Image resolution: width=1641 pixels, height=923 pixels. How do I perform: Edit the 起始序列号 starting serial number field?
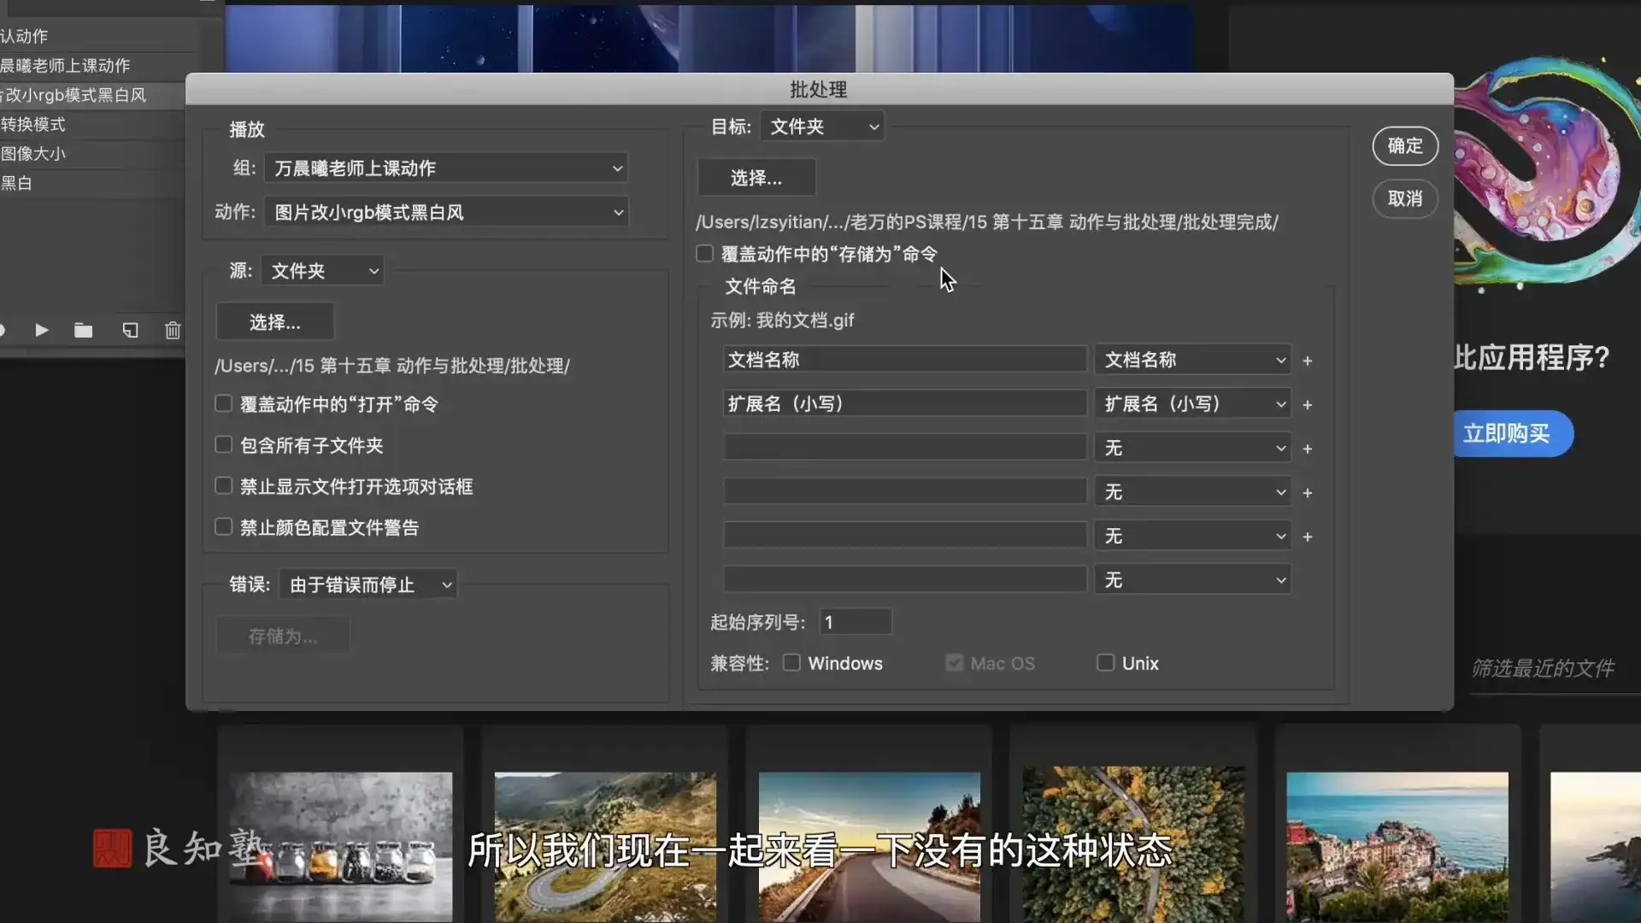[856, 621]
